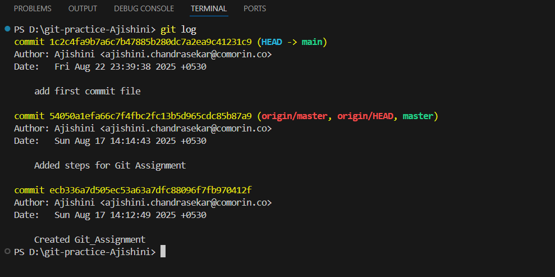
Task: Click the typed git log command
Action: coord(178,29)
